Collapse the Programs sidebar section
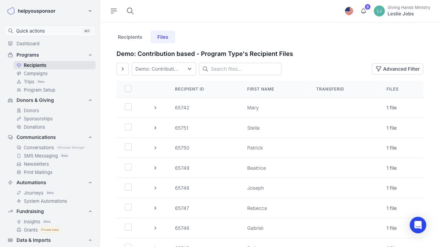 pyautogui.click(x=90, y=55)
